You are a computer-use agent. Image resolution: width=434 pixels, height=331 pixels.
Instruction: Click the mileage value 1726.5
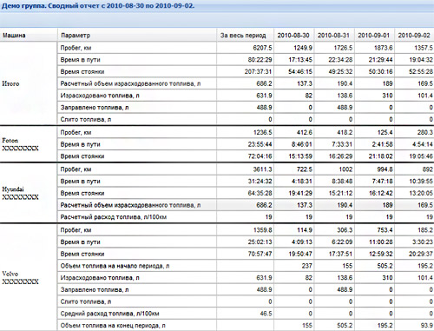click(343, 48)
